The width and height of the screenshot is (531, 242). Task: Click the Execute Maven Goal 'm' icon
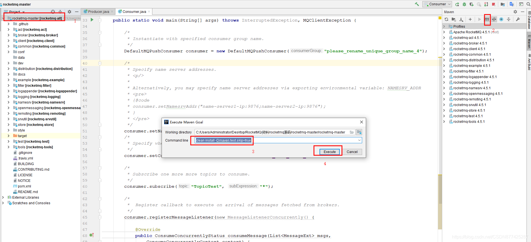pyautogui.click(x=487, y=19)
